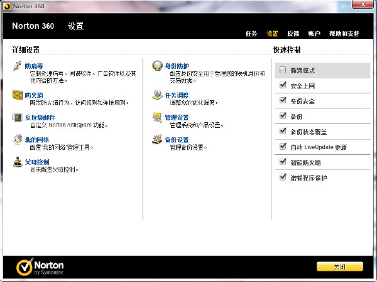Open the 任务调度 settings link

pyautogui.click(x=177, y=95)
